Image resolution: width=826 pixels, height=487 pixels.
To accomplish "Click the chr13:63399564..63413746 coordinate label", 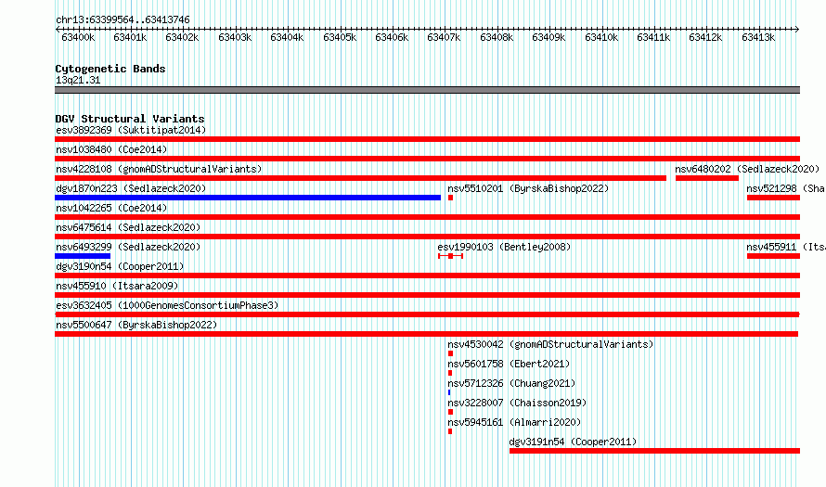I will pyautogui.click(x=123, y=19).
